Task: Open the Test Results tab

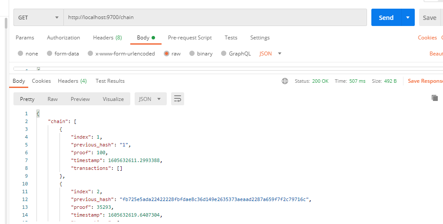Action: click(x=110, y=81)
